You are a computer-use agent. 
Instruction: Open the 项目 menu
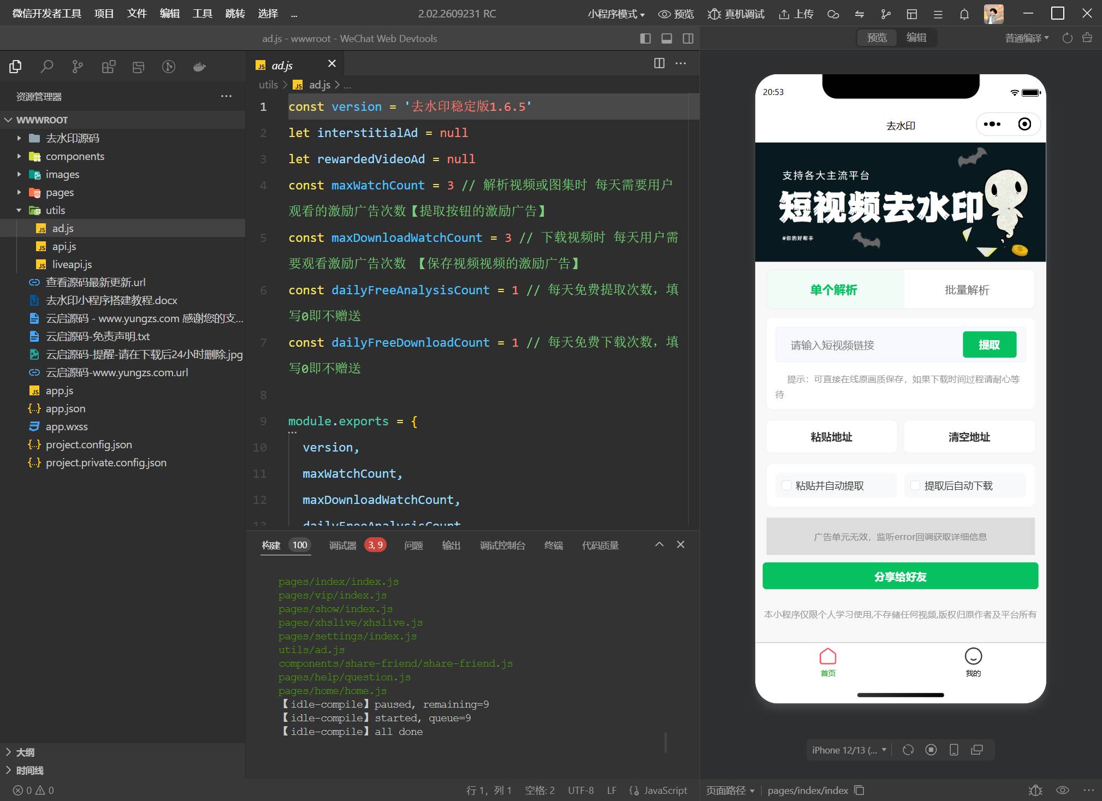pos(104,14)
